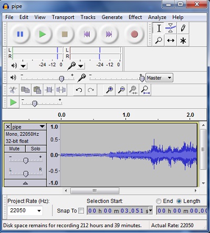Click horizontal scrollbar right arrow
This screenshot has height=233, width=210.
(195, 190)
